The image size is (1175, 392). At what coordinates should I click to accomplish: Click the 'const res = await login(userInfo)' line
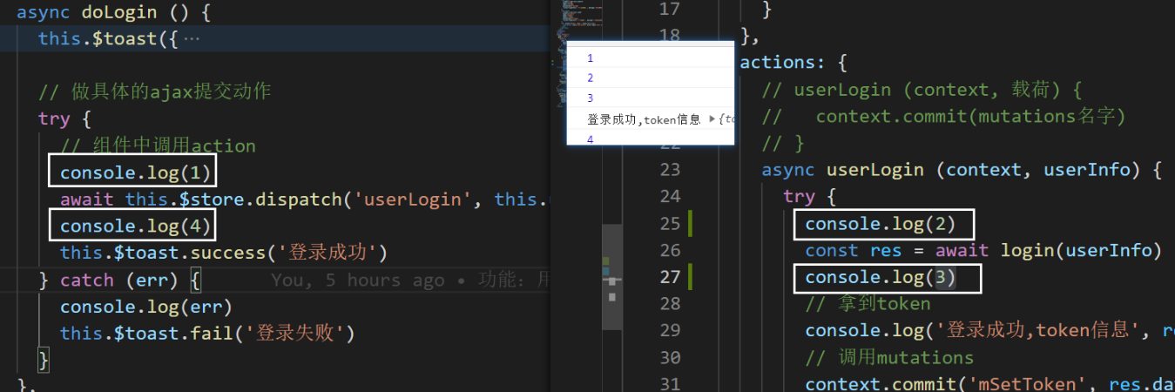coord(983,251)
